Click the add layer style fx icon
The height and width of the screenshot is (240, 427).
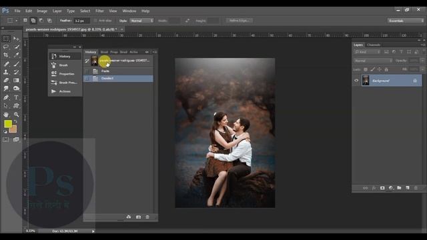point(374,188)
